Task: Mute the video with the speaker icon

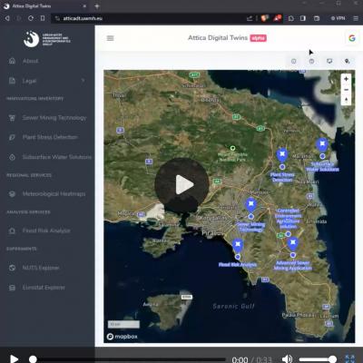Action: 287,359
